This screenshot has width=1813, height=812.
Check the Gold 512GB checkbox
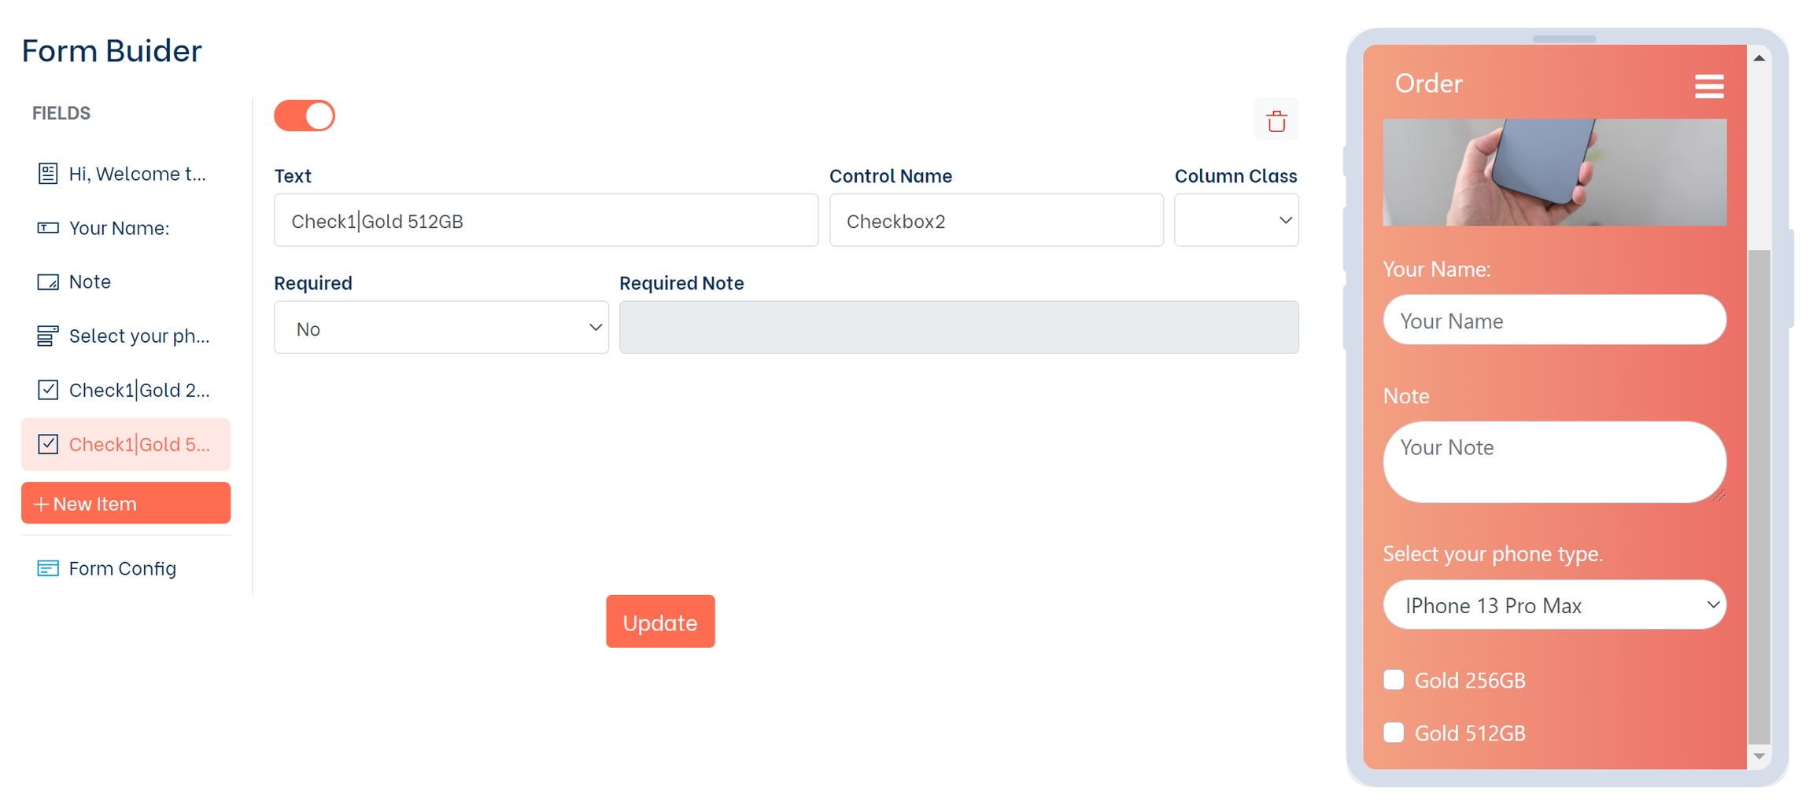pyautogui.click(x=1394, y=733)
